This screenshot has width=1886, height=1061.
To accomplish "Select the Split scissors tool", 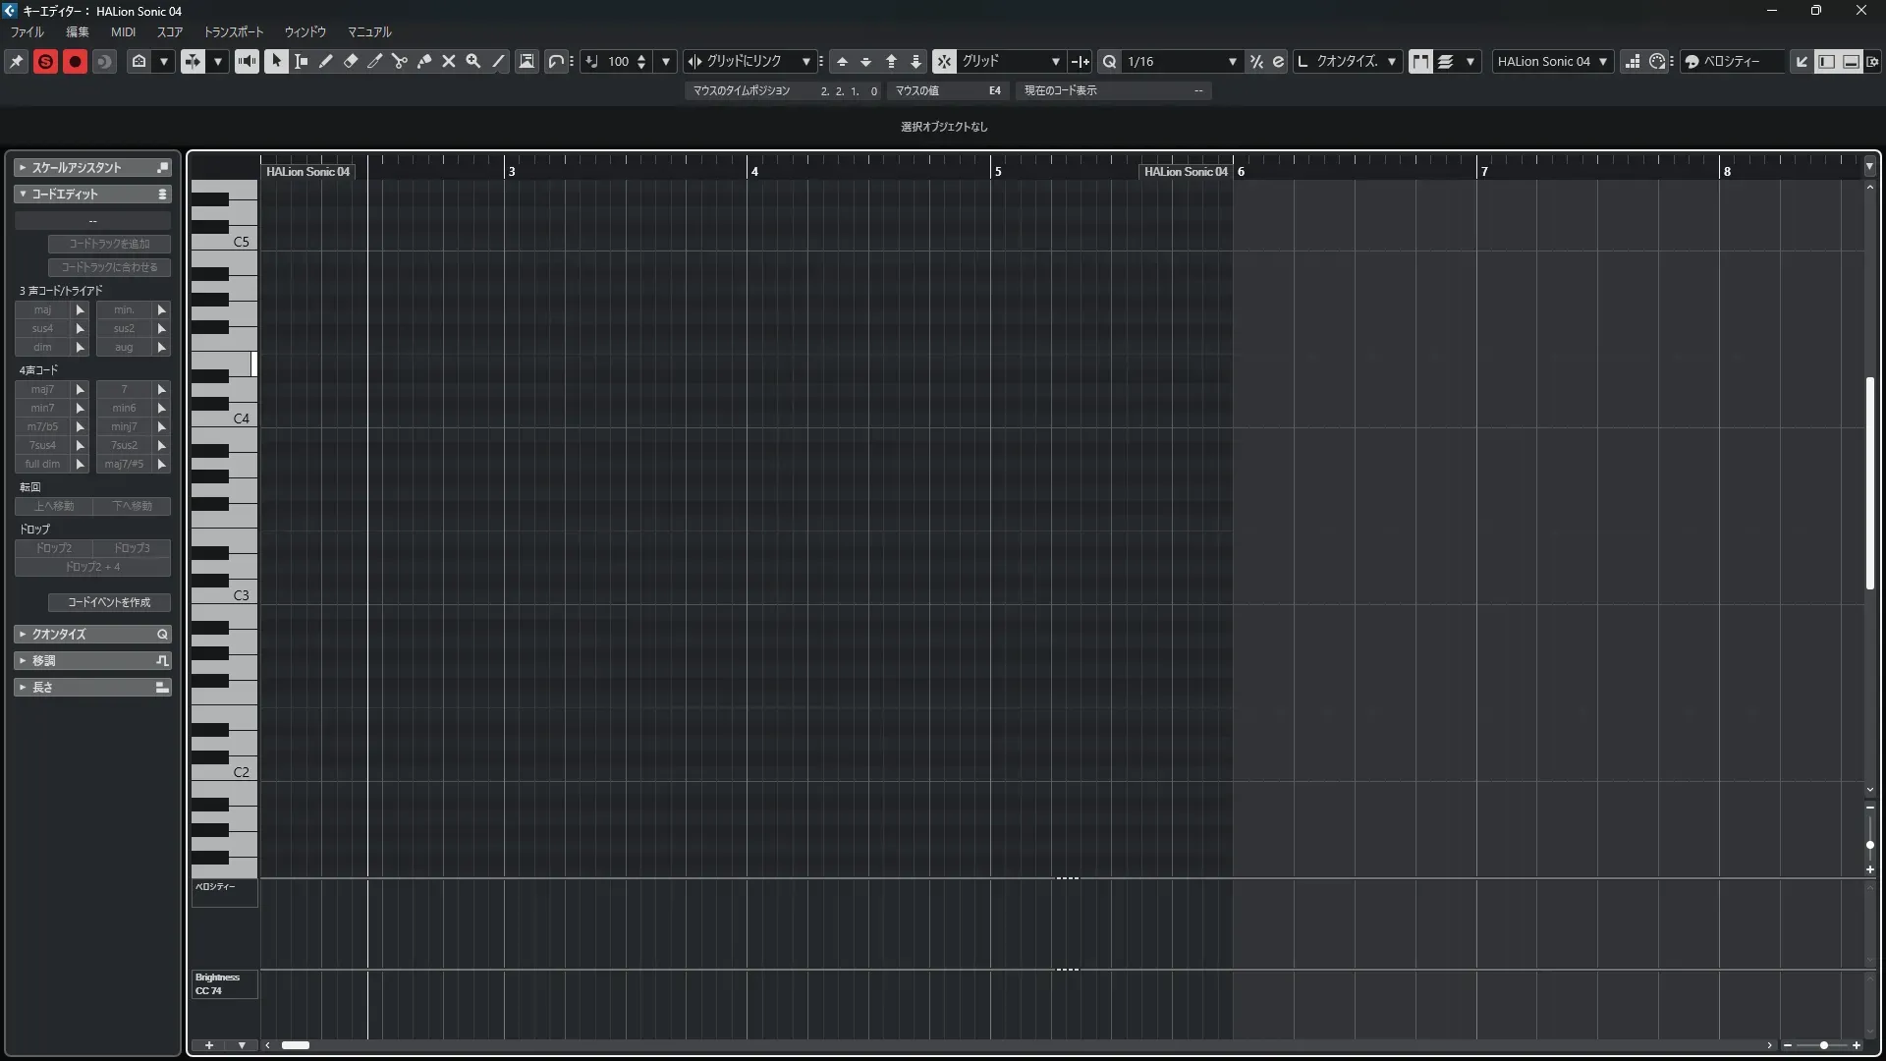I will click(x=400, y=61).
